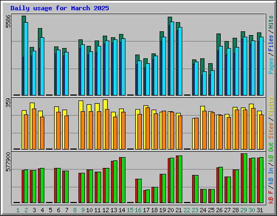Click day 5 on the x-axis
Screen dimensions: 277x216
pos(50,210)
